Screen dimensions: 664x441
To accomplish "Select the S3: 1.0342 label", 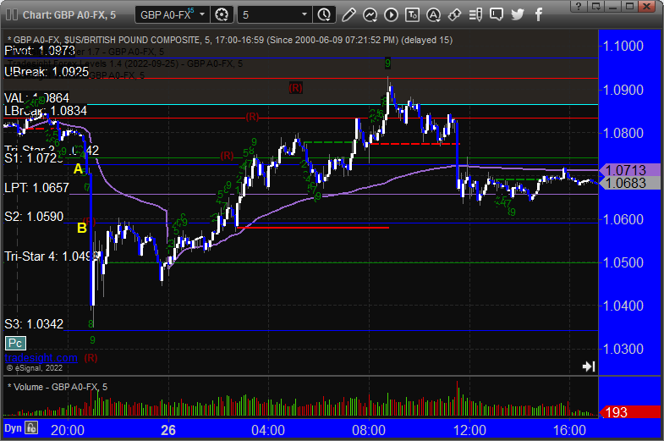I will pos(34,324).
